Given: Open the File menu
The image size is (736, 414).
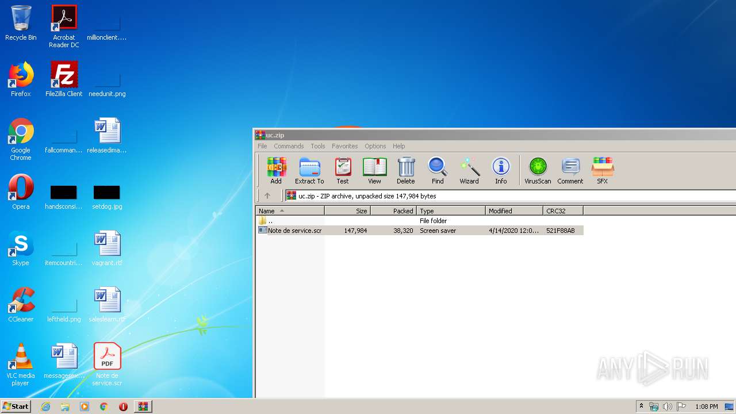Looking at the screenshot, I should (262, 146).
